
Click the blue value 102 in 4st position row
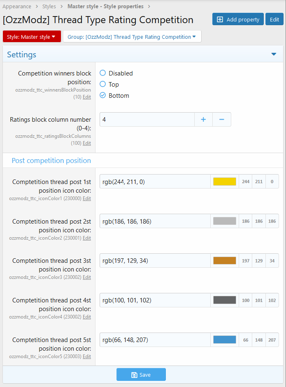click(x=272, y=300)
